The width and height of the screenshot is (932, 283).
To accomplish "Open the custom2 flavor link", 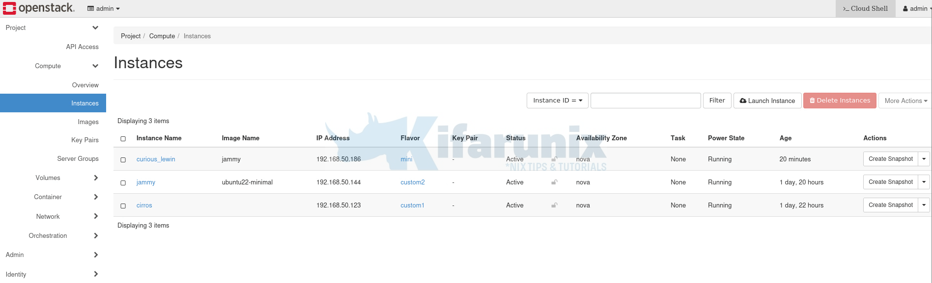I will [x=412, y=182].
